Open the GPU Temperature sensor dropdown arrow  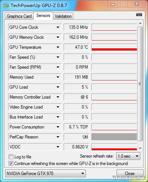click(58, 47)
